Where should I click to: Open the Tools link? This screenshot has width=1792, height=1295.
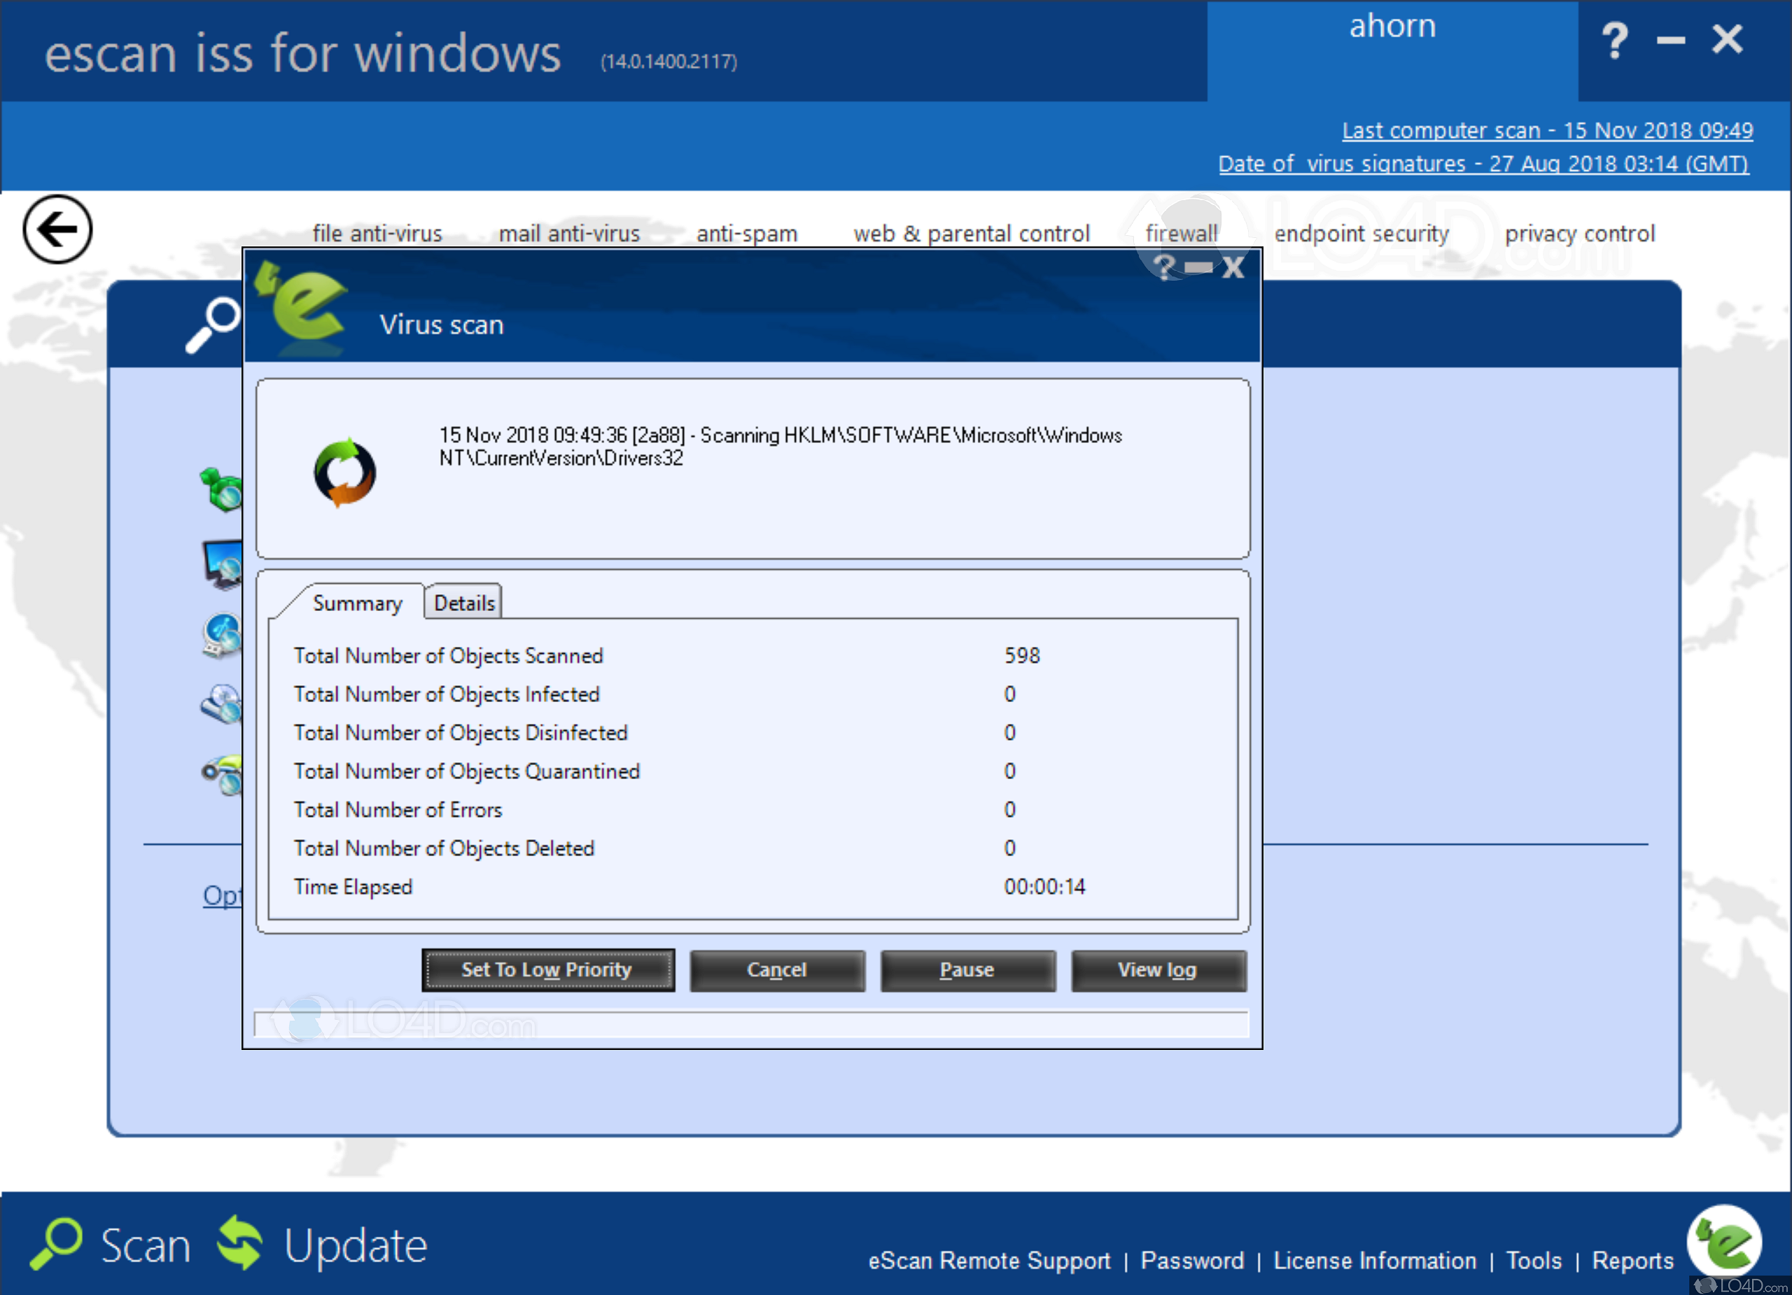1534,1260
